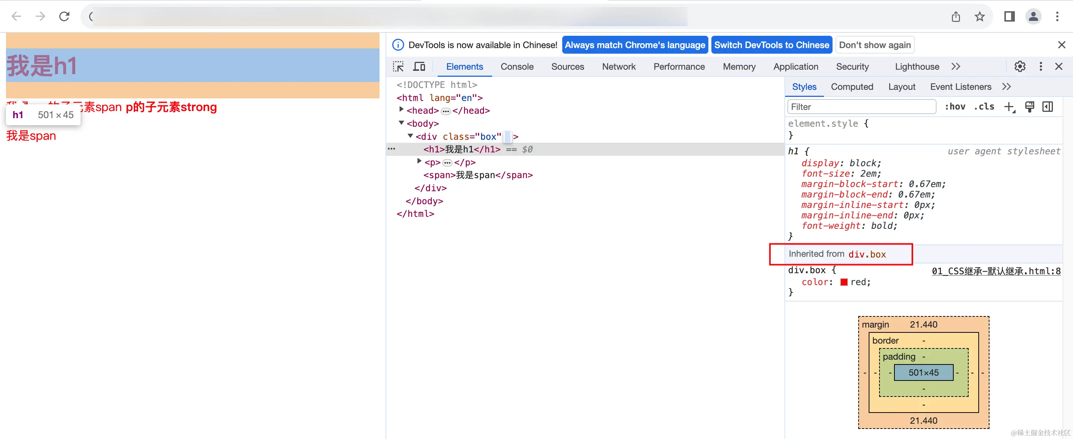This screenshot has height=439, width=1073.
Task: Toggle the computed styles sidebar icon
Action: [x=1048, y=107]
